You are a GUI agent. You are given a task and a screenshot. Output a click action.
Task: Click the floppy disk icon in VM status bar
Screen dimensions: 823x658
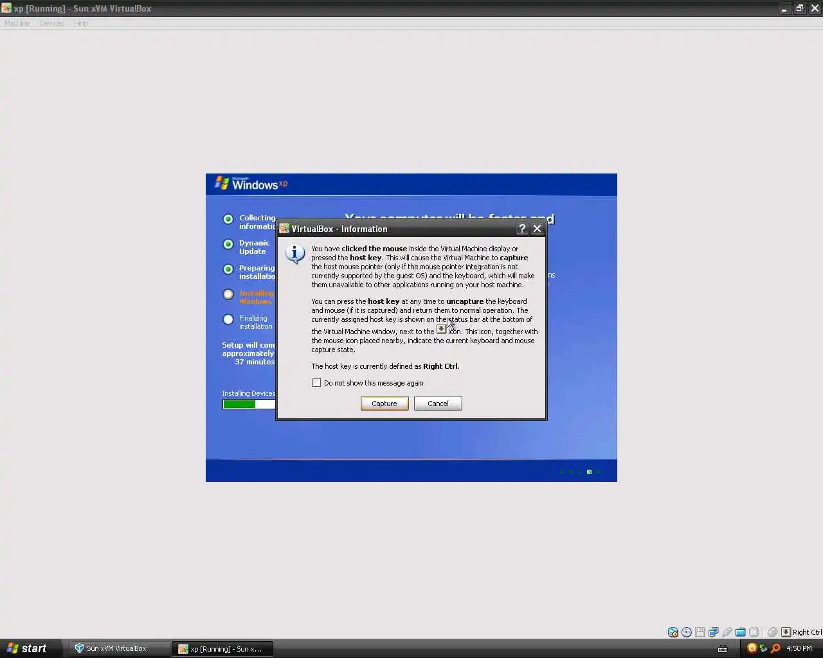(x=700, y=632)
